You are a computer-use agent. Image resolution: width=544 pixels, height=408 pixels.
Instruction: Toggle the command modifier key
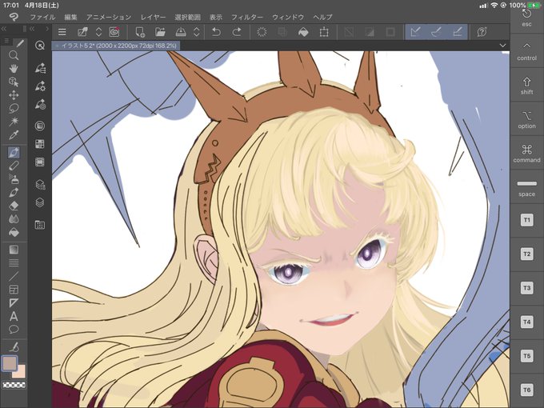tap(526, 153)
